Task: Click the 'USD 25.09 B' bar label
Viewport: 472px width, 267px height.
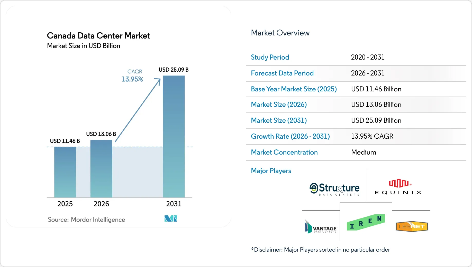Action: [174, 70]
